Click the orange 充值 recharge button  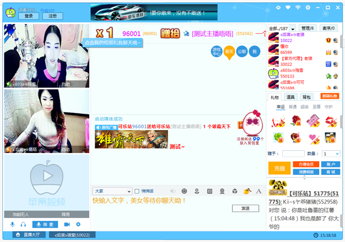[x=279, y=168]
